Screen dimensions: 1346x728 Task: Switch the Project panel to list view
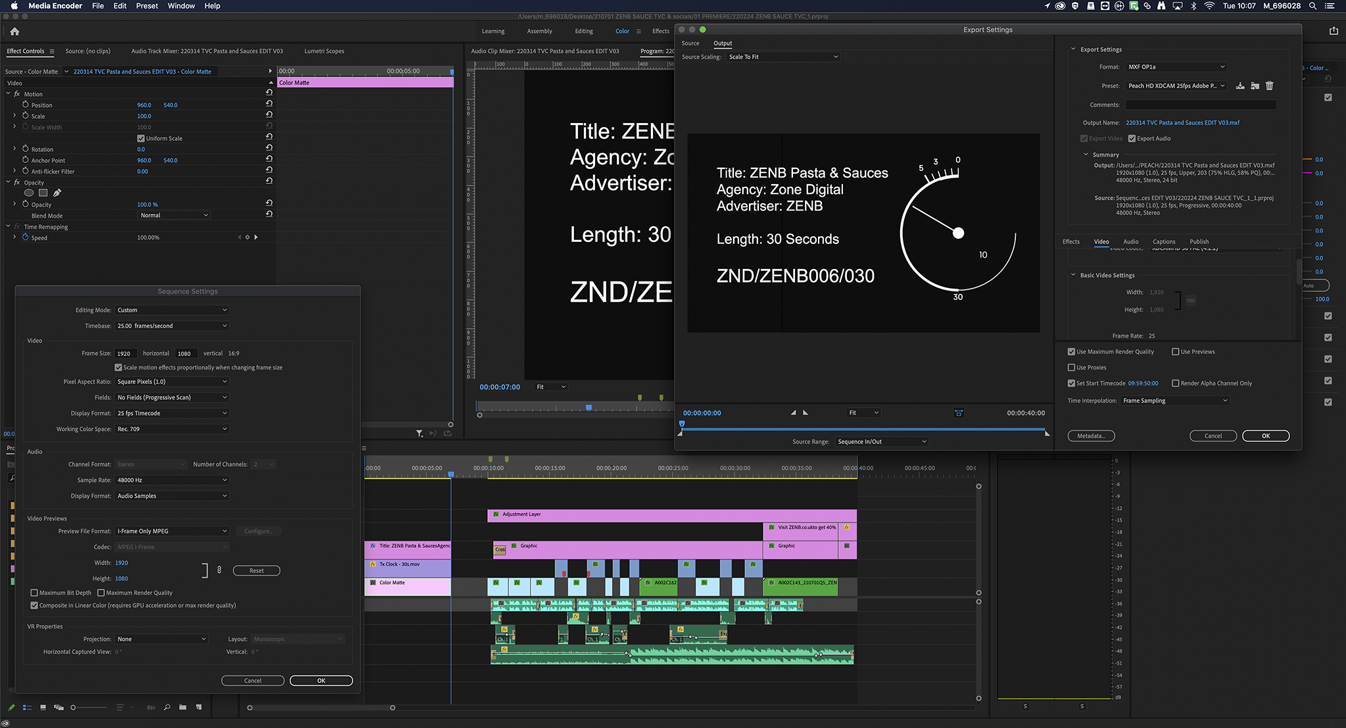[27, 708]
